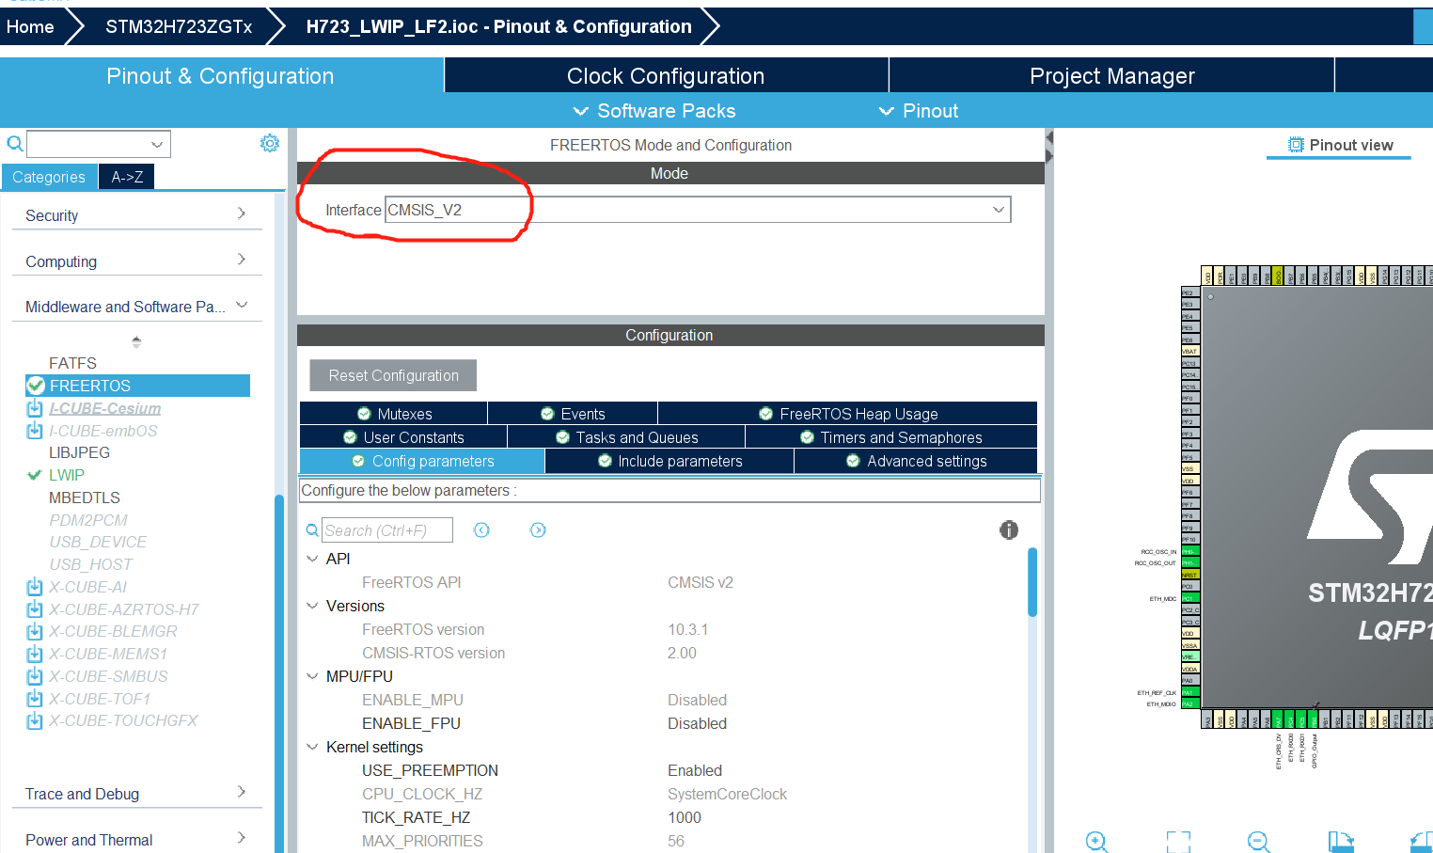Viewport: 1433px width, 853px height.
Task: Click the green check beside FREERTOS
Action: click(37, 386)
